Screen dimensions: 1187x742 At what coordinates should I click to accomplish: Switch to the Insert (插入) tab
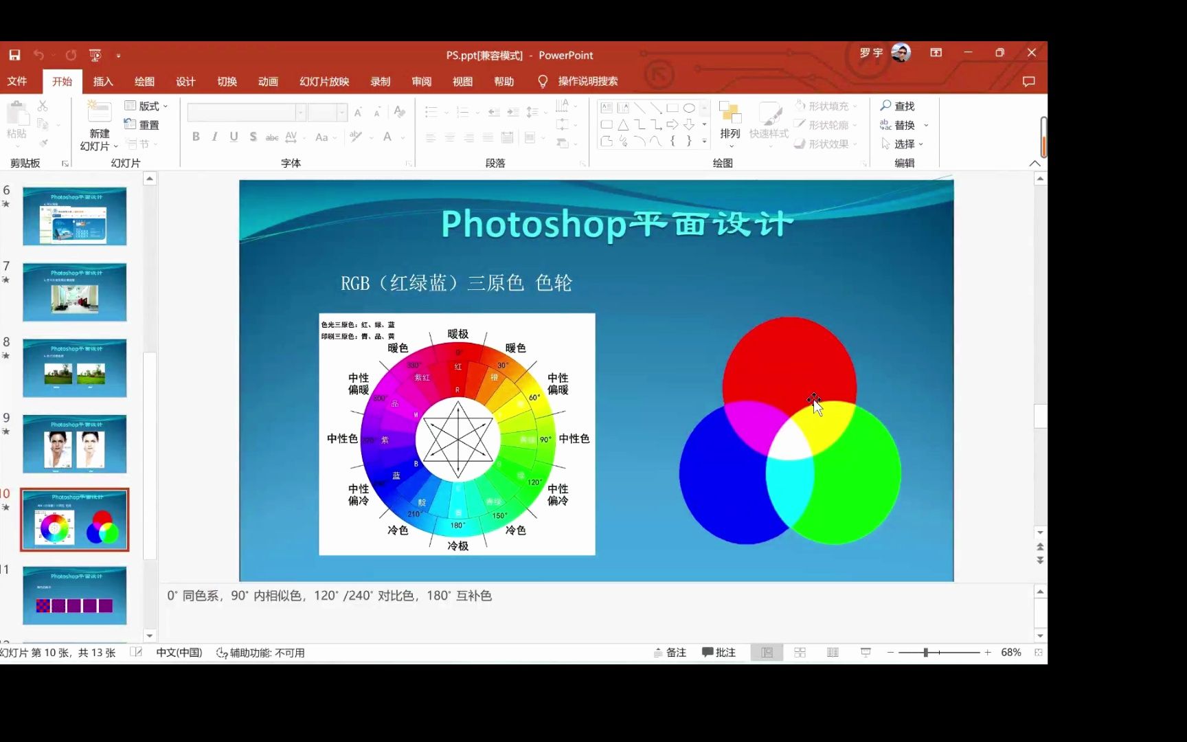[x=103, y=81]
